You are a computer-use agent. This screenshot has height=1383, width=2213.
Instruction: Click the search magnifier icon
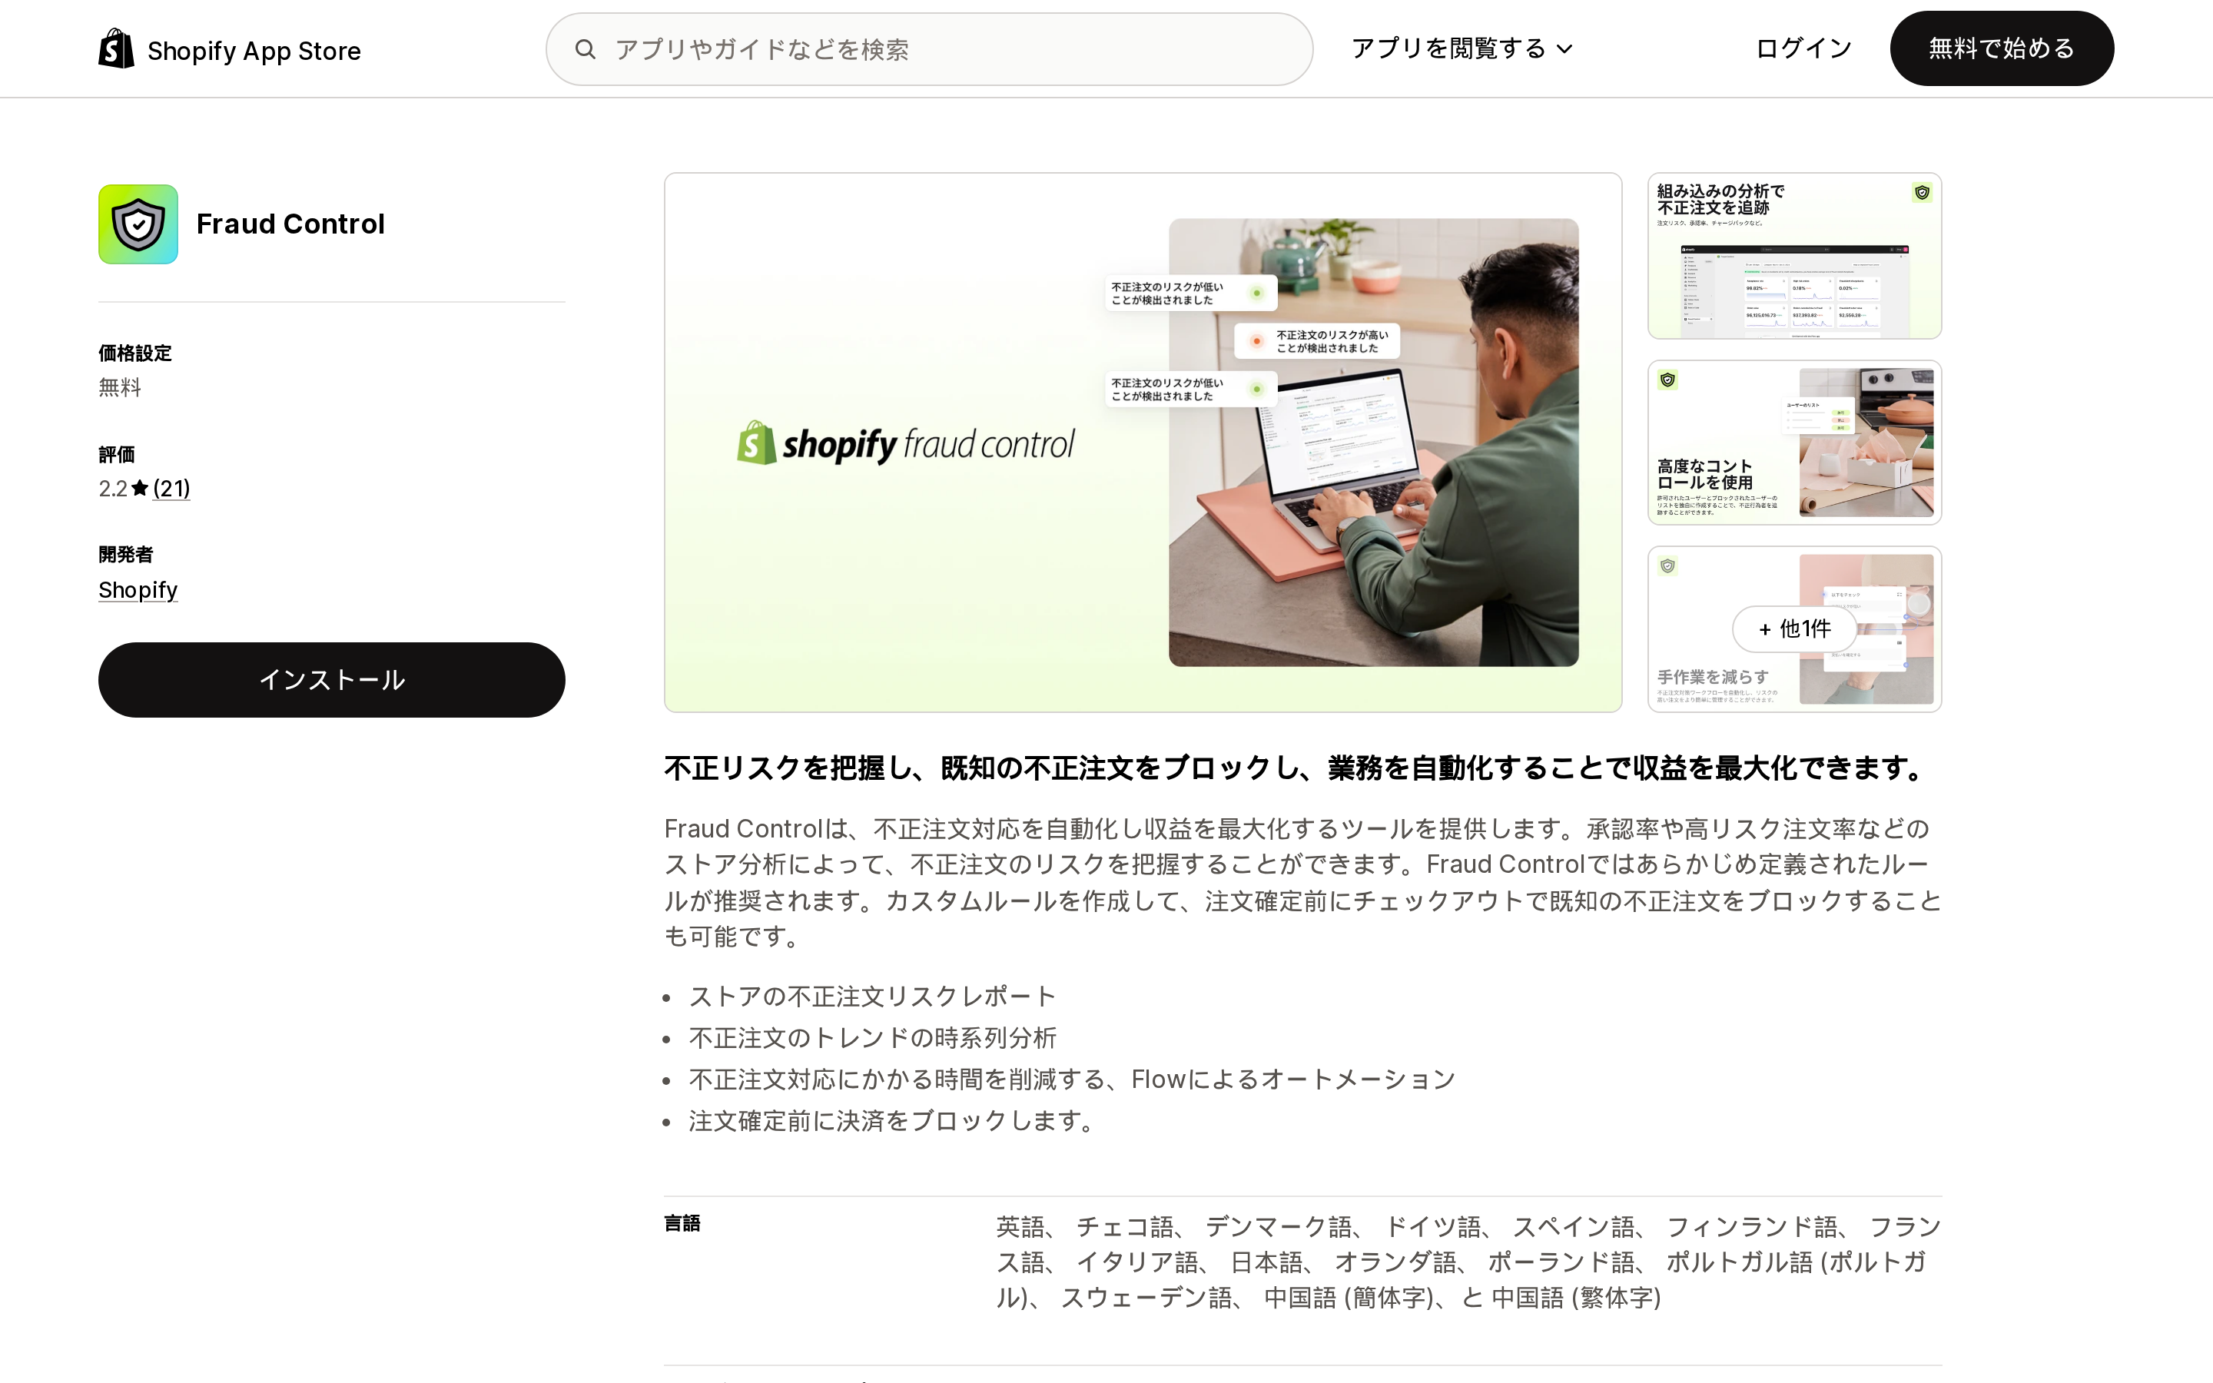coord(586,49)
